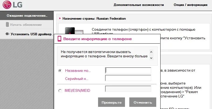Focus the model name input field
Screen dimensions: 212x109
tap(128, 71)
